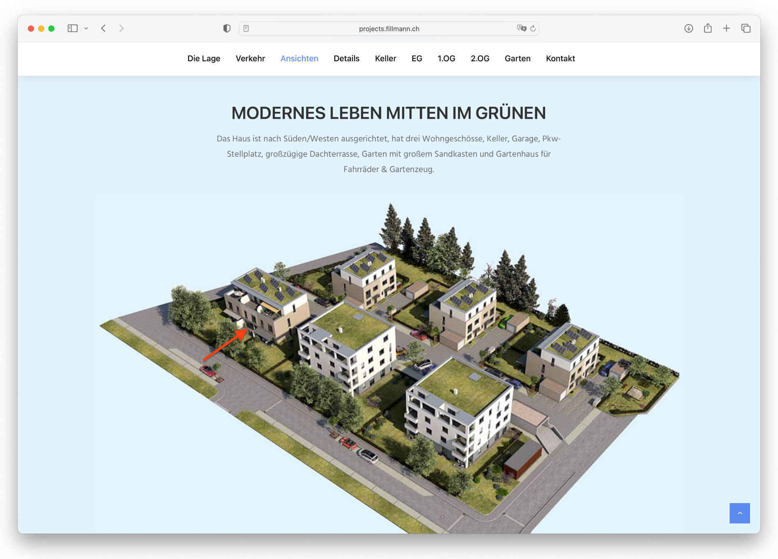Click the blue scroll-to-top button
Viewport: 778px width, 559px height.
[x=739, y=513]
